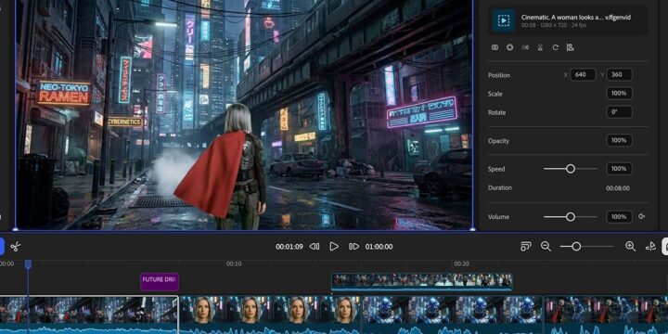Click the blue playhead marker on the ruler
The image size is (668, 334).
tap(28, 264)
